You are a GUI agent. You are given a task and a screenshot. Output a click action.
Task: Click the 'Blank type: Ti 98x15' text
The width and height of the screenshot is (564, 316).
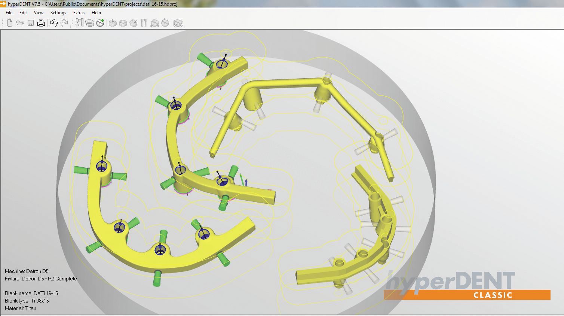pos(27,301)
